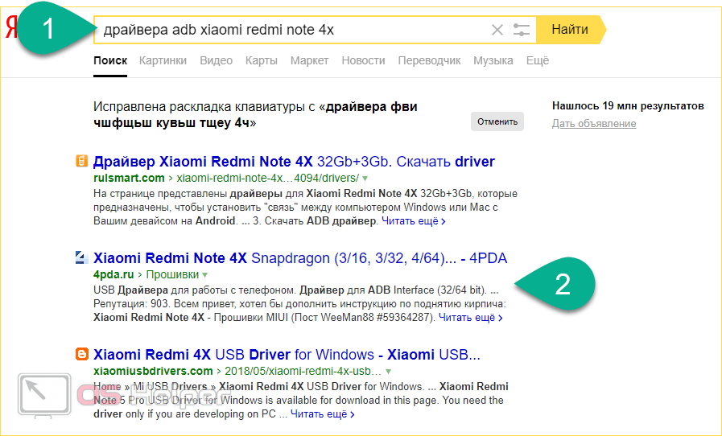
Task: Expand the rulsmart.com result URL dropdown arrow
Action: point(365,178)
